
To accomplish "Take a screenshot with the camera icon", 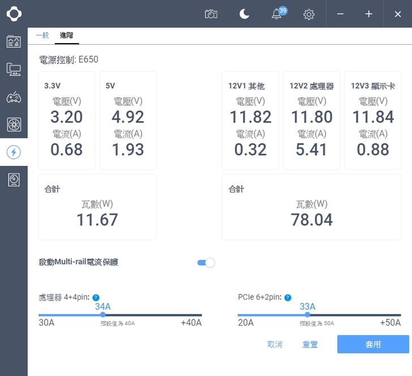I will [211, 14].
